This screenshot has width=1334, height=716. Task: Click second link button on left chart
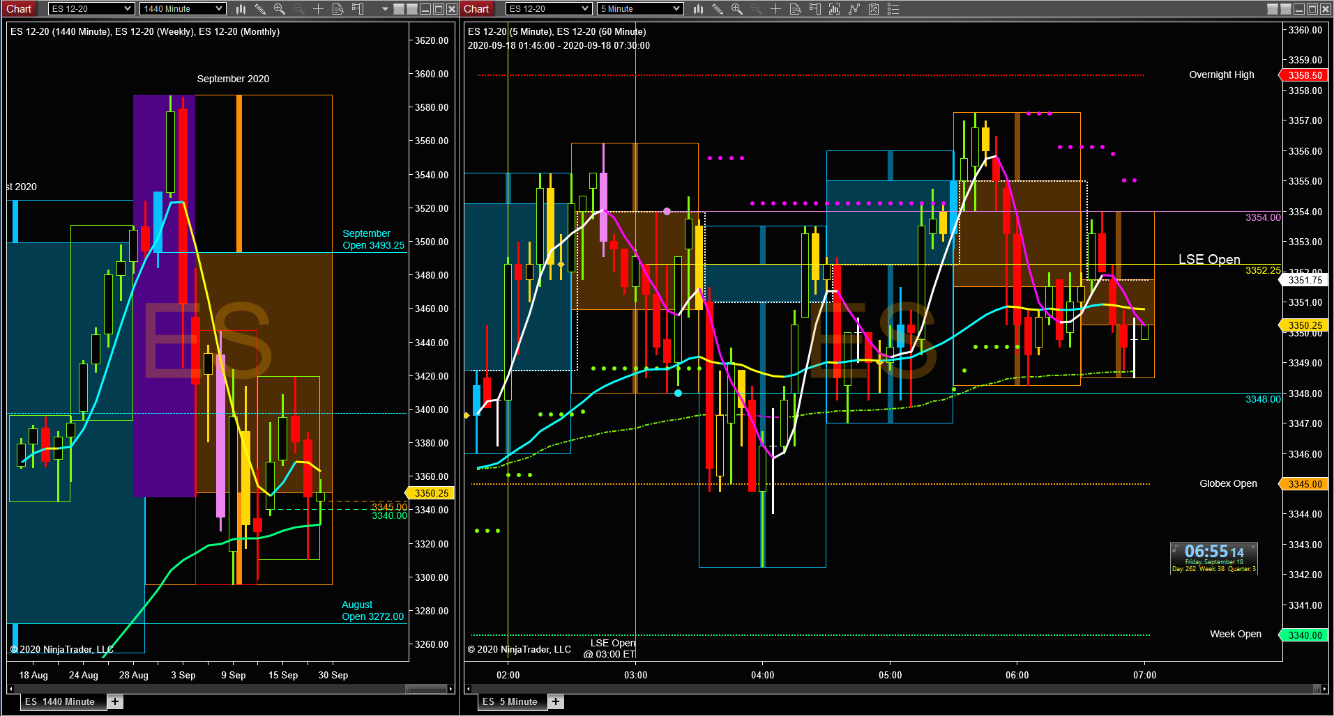(412, 9)
